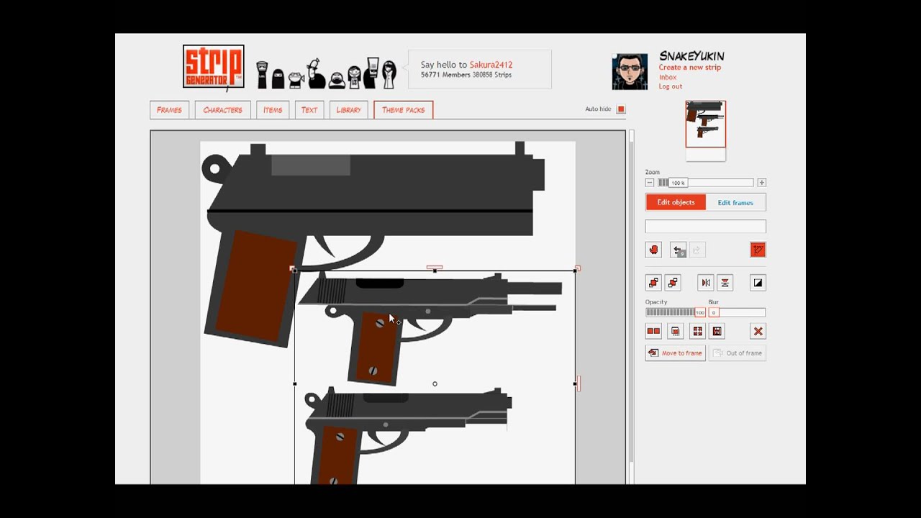Click the icon right of duplicate

675,331
